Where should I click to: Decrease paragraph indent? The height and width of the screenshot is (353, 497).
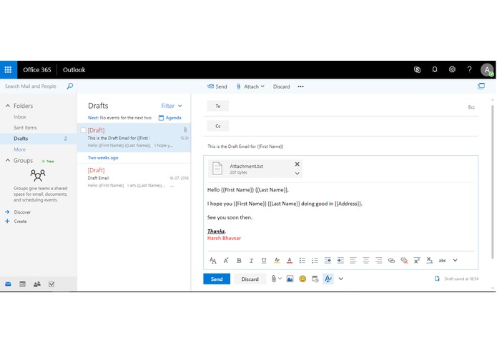coord(328,260)
